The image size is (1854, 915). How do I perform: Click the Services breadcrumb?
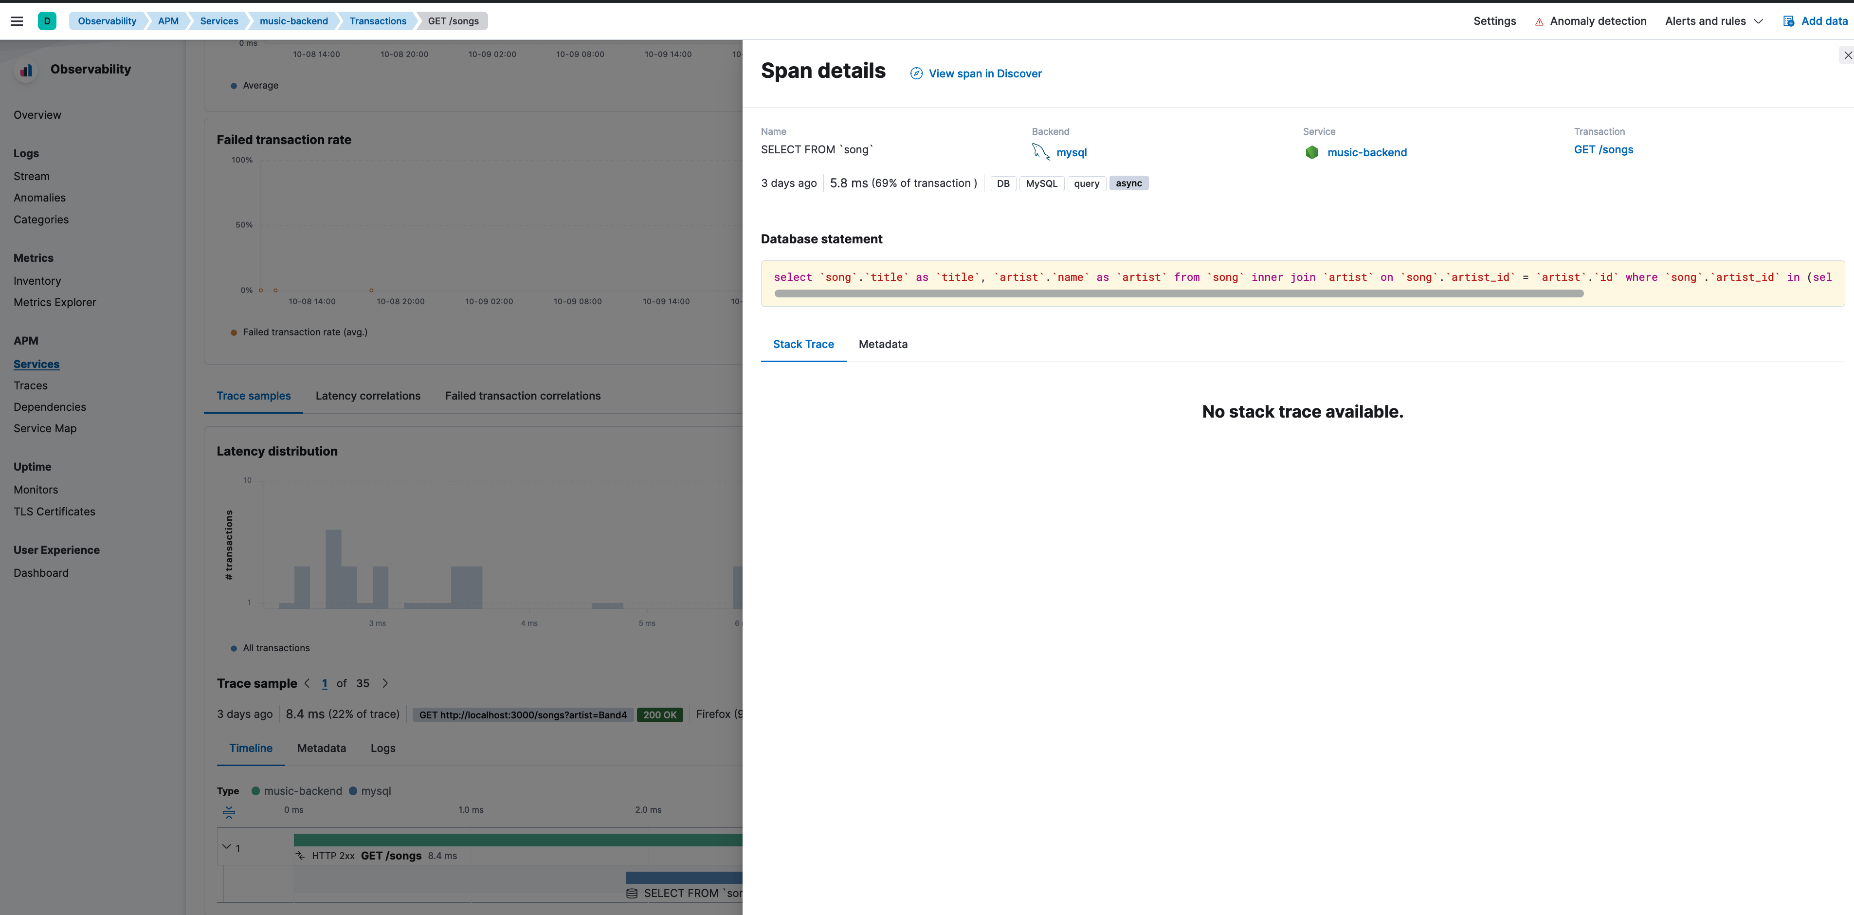pyautogui.click(x=219, y=21)
